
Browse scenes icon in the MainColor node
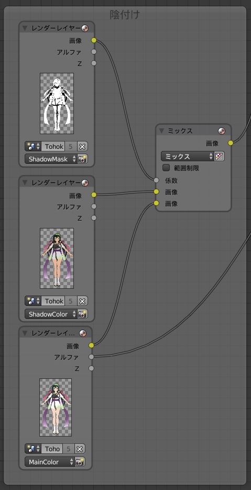pos(33,449)
